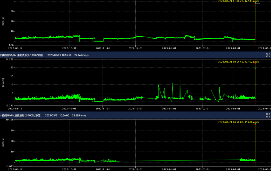
Task: Maximize the 叶轮侧4H/8k chart panel
Action: click(x=268, y=115)
